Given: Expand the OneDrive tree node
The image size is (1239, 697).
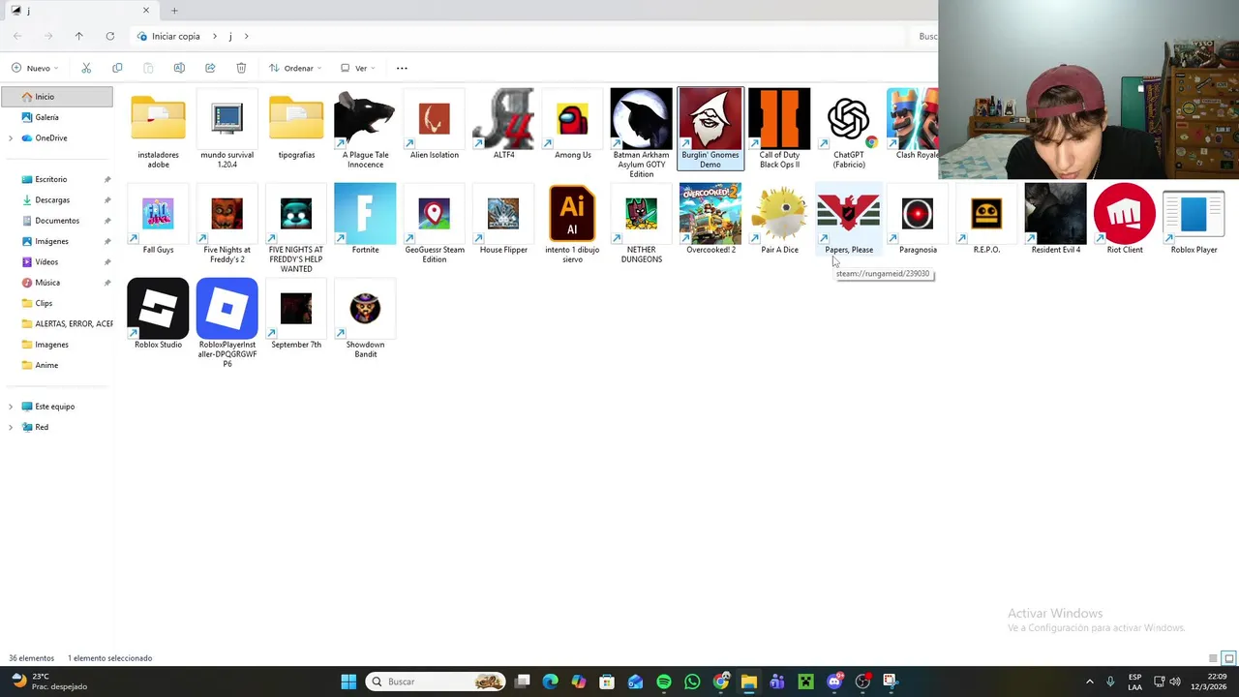Looking at the screenshot, I should [11, 138].
